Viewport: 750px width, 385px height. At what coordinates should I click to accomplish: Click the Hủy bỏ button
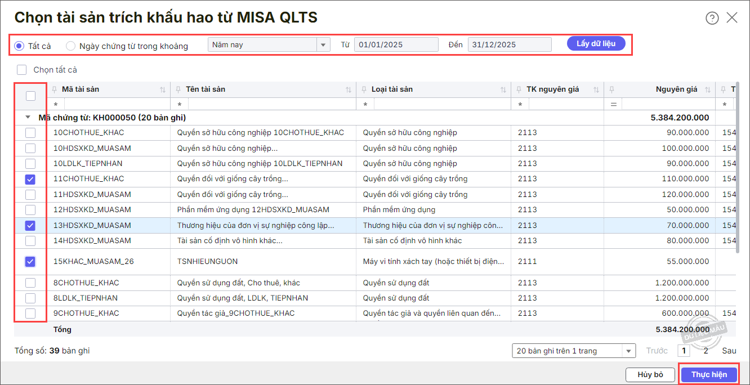point(650,374)
